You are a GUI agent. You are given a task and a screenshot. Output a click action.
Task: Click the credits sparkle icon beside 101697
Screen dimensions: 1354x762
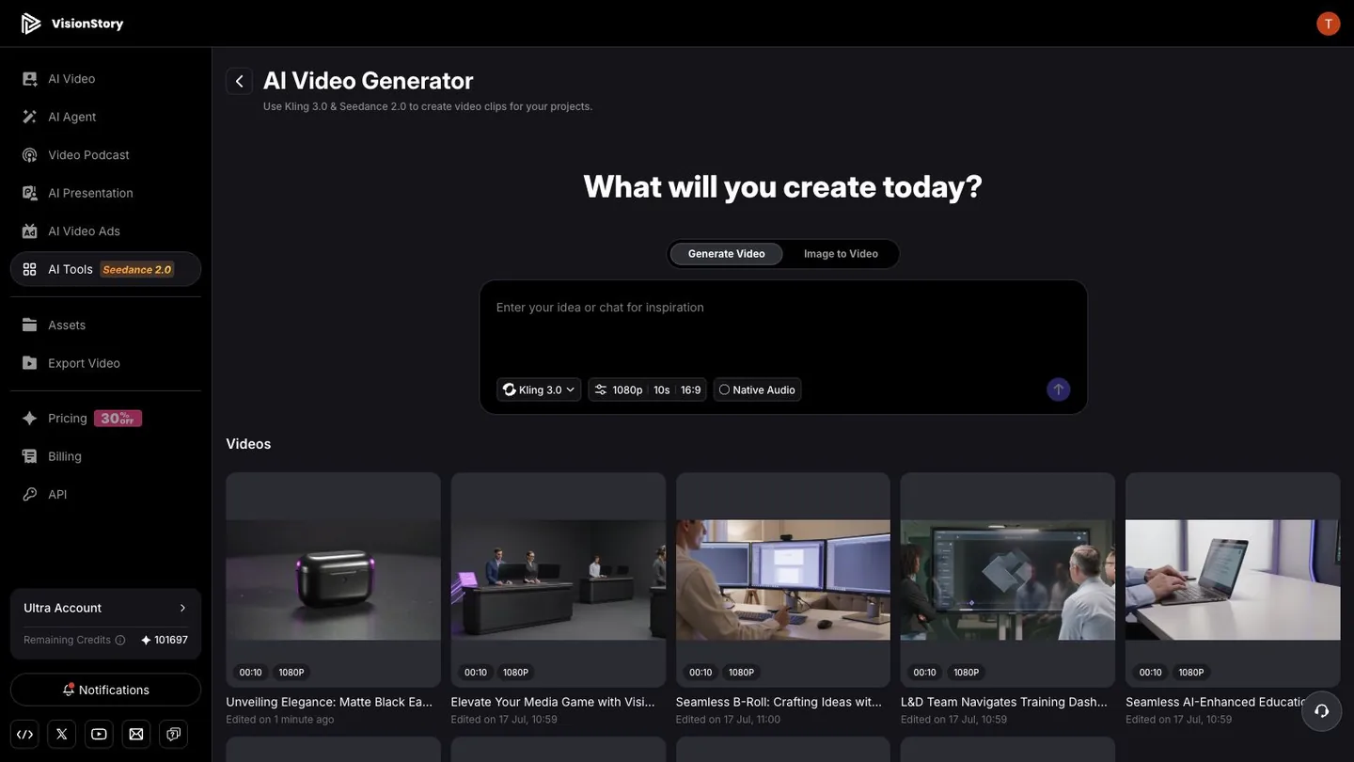[x=146, y=640]
